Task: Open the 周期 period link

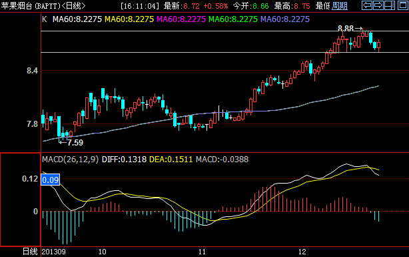Action: (339, 6)
